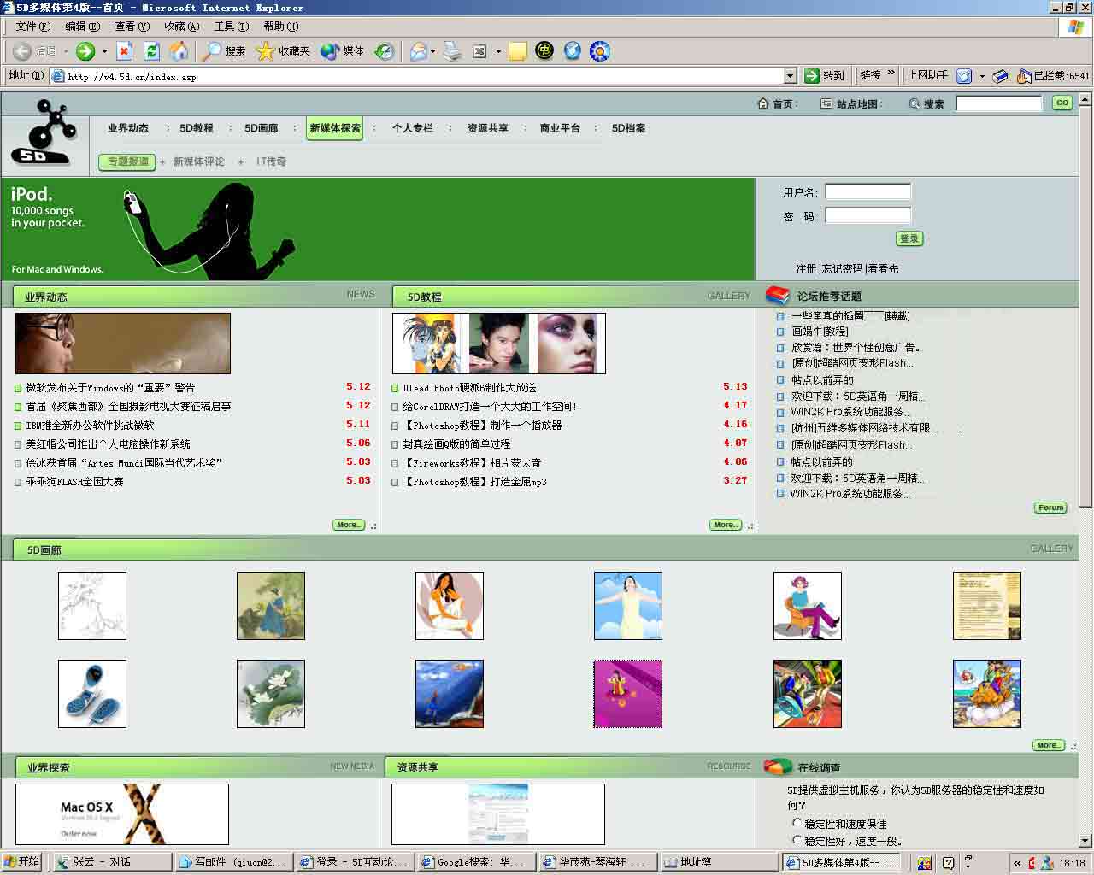This screenshot has height=875, width=1094.
Task: Open the 查看(V) menu
Action: (x=132, y=26)
